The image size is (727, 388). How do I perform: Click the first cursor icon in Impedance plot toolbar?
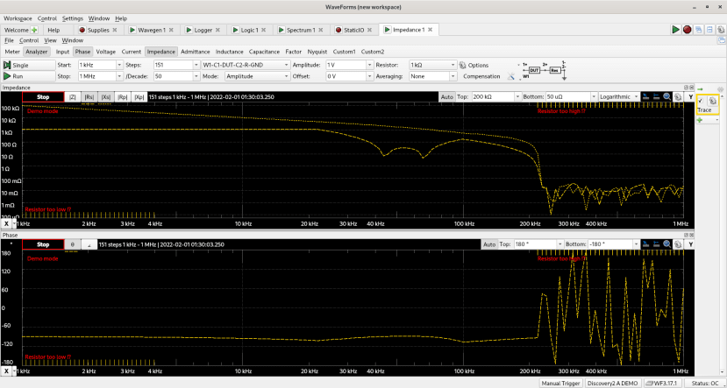[x=645, y=96]
